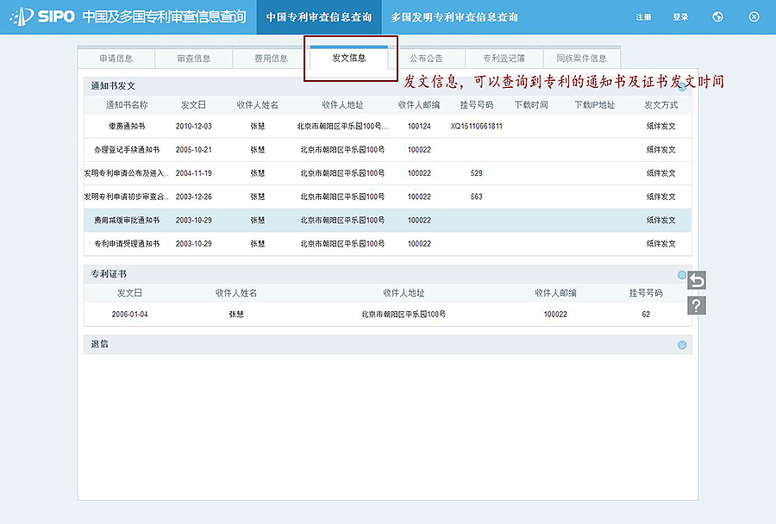The image size is (776, 524).
Task: Collapse the 通知书发文 section
Action: pyautogui.click(x=682, y=86)
